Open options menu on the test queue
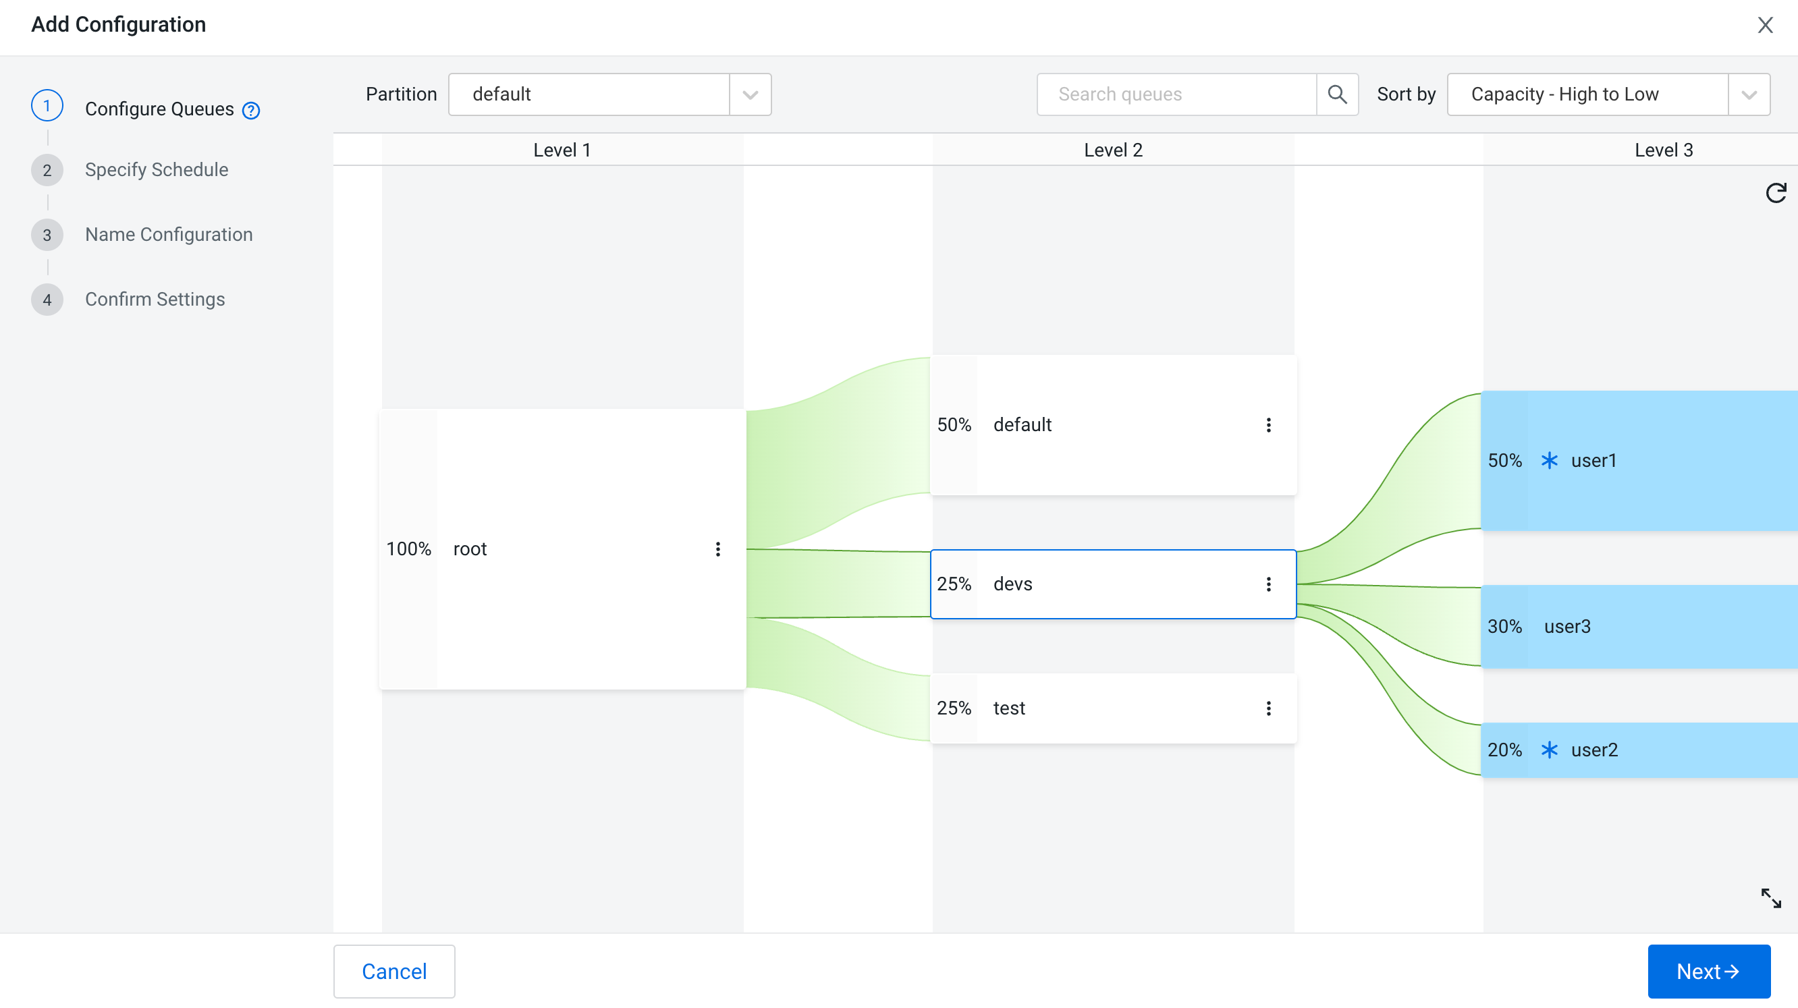The image size is (1798, 1008). pos(1269,708)
